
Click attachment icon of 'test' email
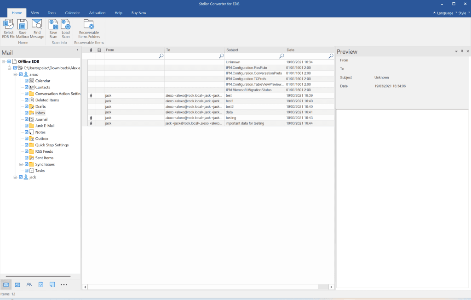91,95
